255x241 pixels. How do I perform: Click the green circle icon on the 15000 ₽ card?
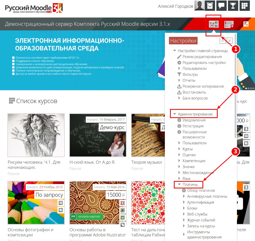123,217
